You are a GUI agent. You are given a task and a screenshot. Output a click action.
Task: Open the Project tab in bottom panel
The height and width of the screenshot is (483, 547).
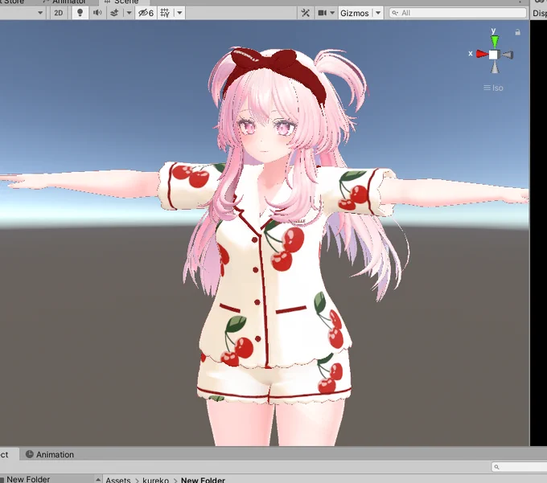tap(8, 454)
